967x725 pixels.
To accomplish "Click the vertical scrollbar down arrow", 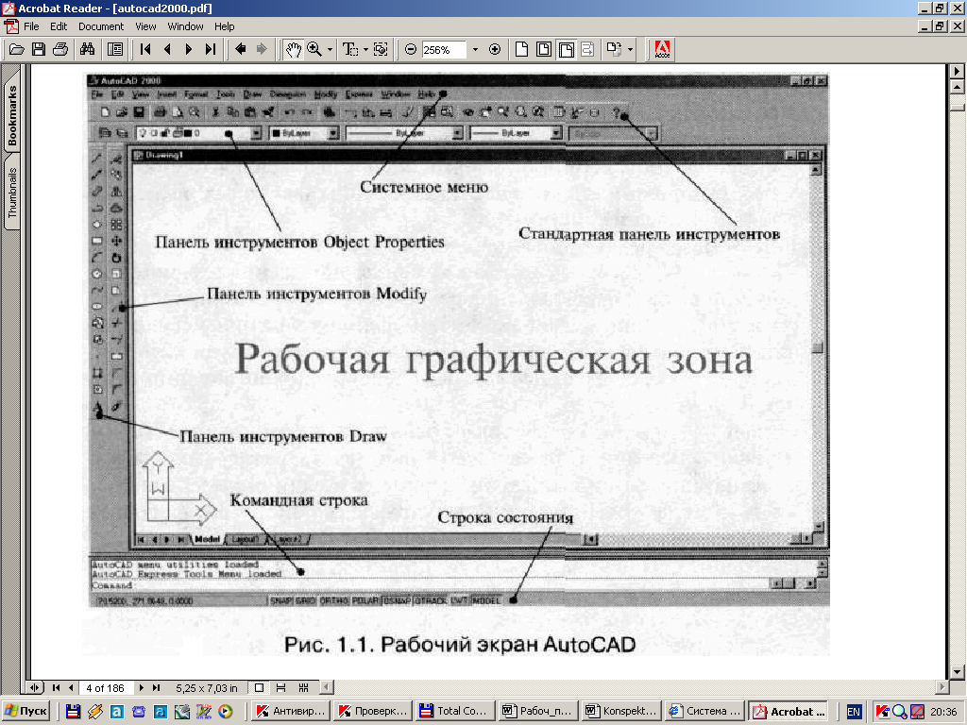I will click(958, 672).
